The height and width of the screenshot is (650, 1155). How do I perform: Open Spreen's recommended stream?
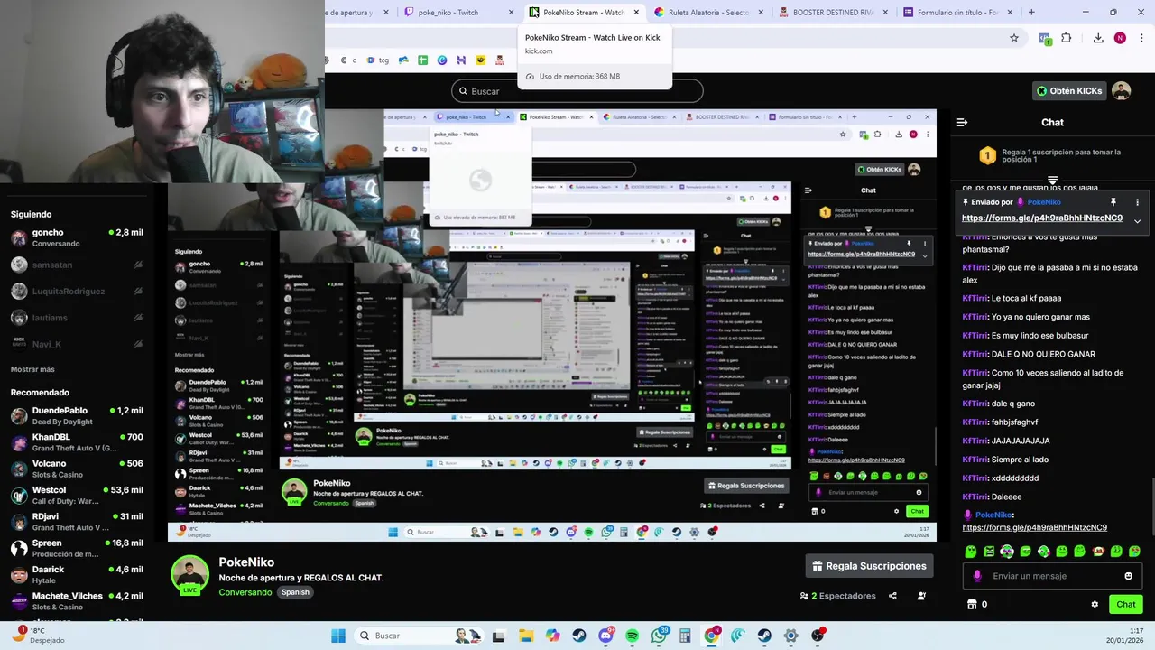tap(77, 548)
